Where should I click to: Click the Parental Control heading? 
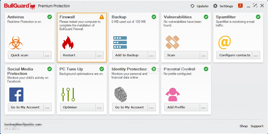(180, 69)
